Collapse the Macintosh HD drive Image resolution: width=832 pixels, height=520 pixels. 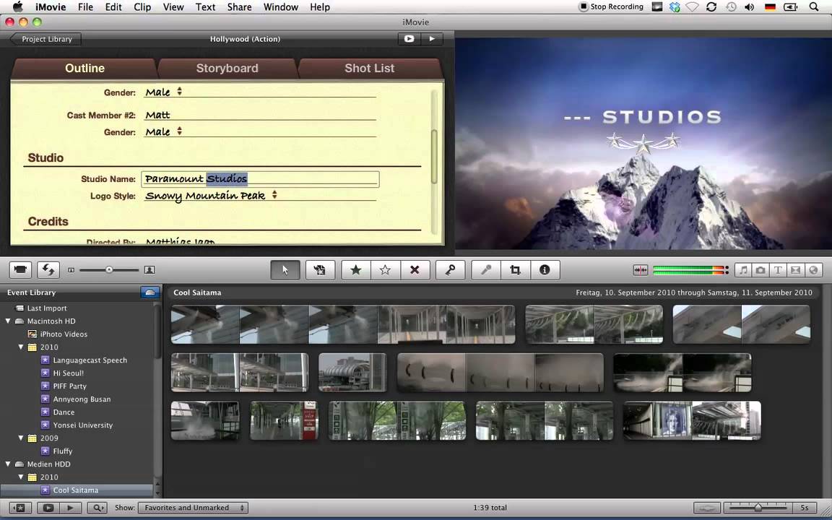[8, 321]
